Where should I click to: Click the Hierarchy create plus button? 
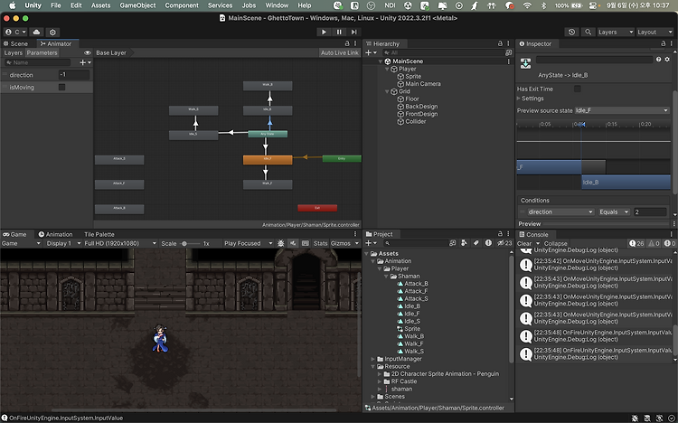click(x=371, y=52)
